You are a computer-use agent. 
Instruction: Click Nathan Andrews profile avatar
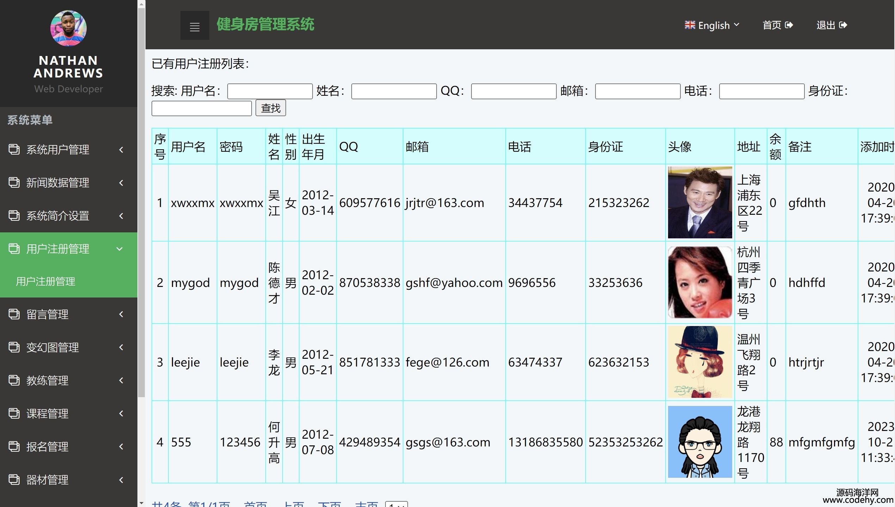pos(68,28)
